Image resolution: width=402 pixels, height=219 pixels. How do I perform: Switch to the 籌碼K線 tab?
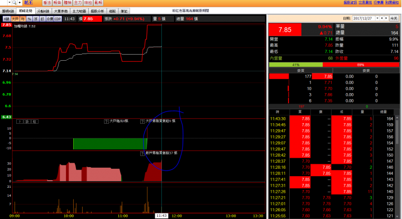(8, 11)
